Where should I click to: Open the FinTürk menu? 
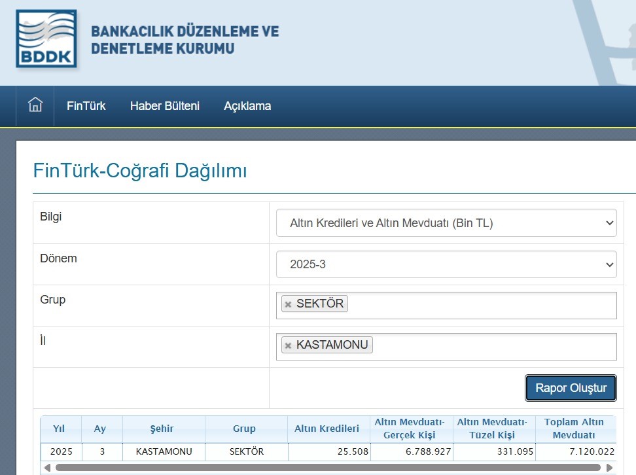pos(86,105)
